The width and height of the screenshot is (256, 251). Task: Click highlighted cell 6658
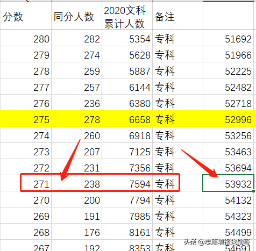(x=127, y=119)
